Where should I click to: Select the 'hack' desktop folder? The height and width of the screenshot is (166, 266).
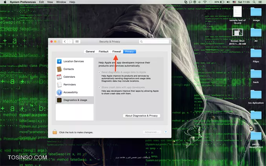256,74
